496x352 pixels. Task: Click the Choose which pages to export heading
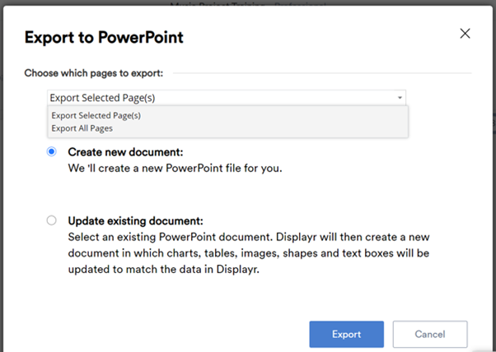[x=94, y=73]
